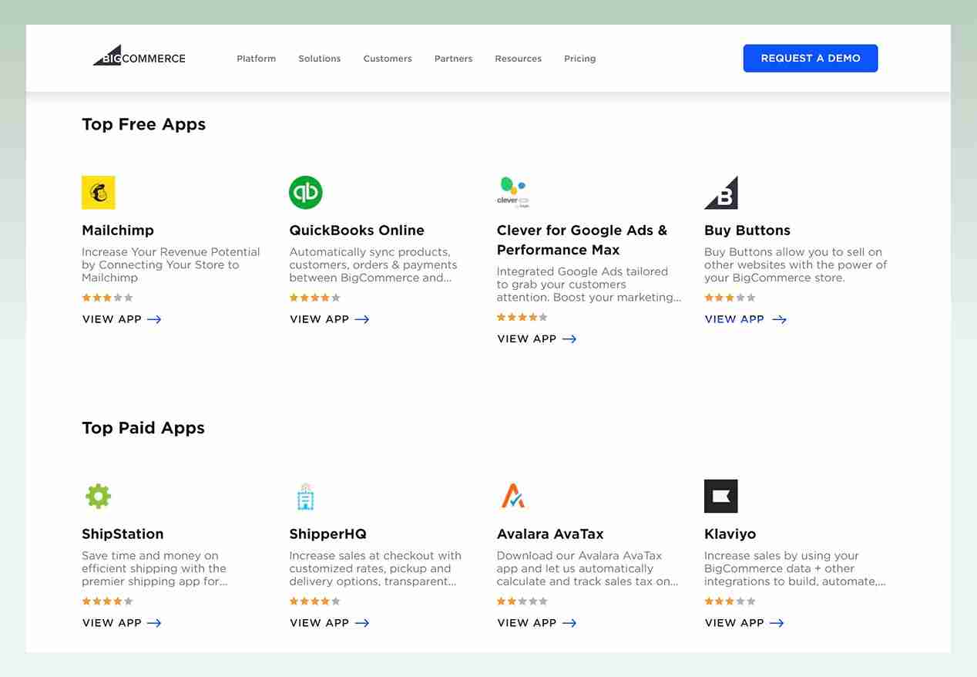This screenshot has width=977, height=677.
Task: View the Buy Buttons app
Action: tap(745, 319)
